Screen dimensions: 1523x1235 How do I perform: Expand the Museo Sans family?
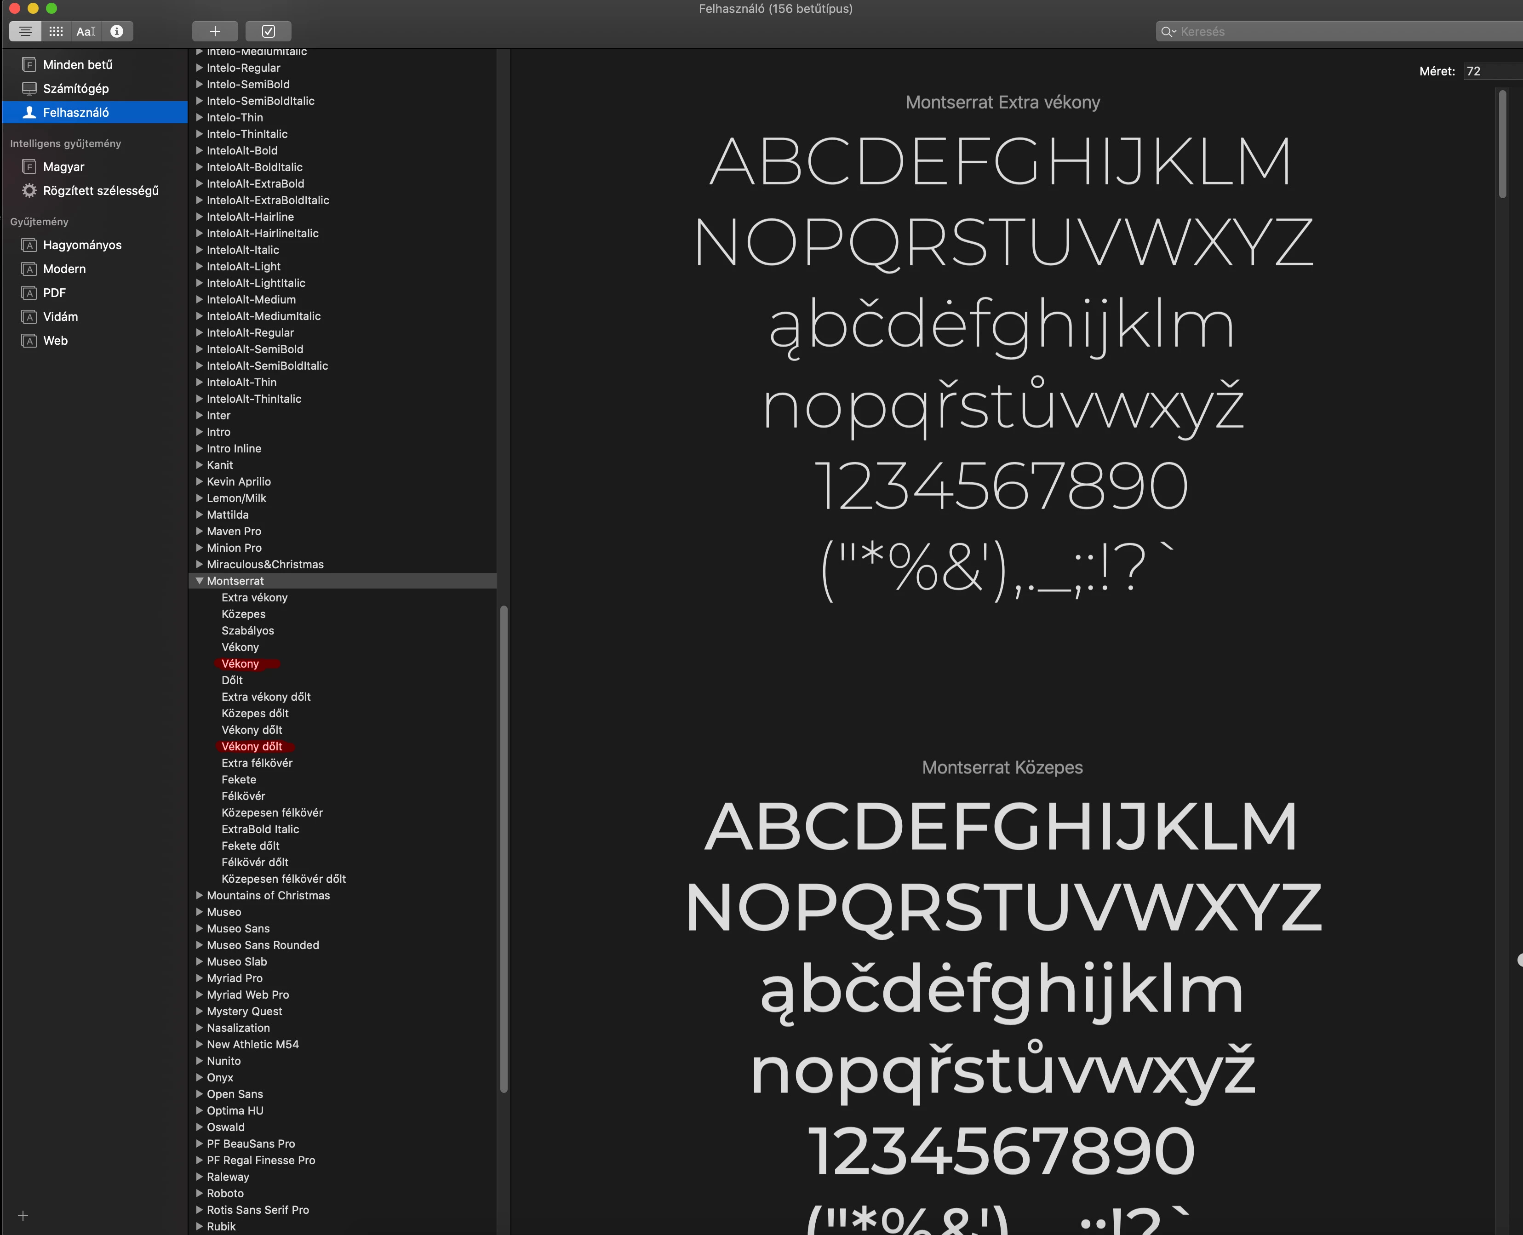point(199,928)
